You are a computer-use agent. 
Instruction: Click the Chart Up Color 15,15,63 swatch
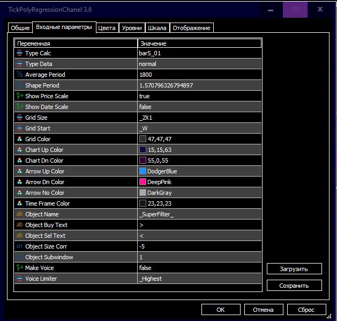click(143, 150)
